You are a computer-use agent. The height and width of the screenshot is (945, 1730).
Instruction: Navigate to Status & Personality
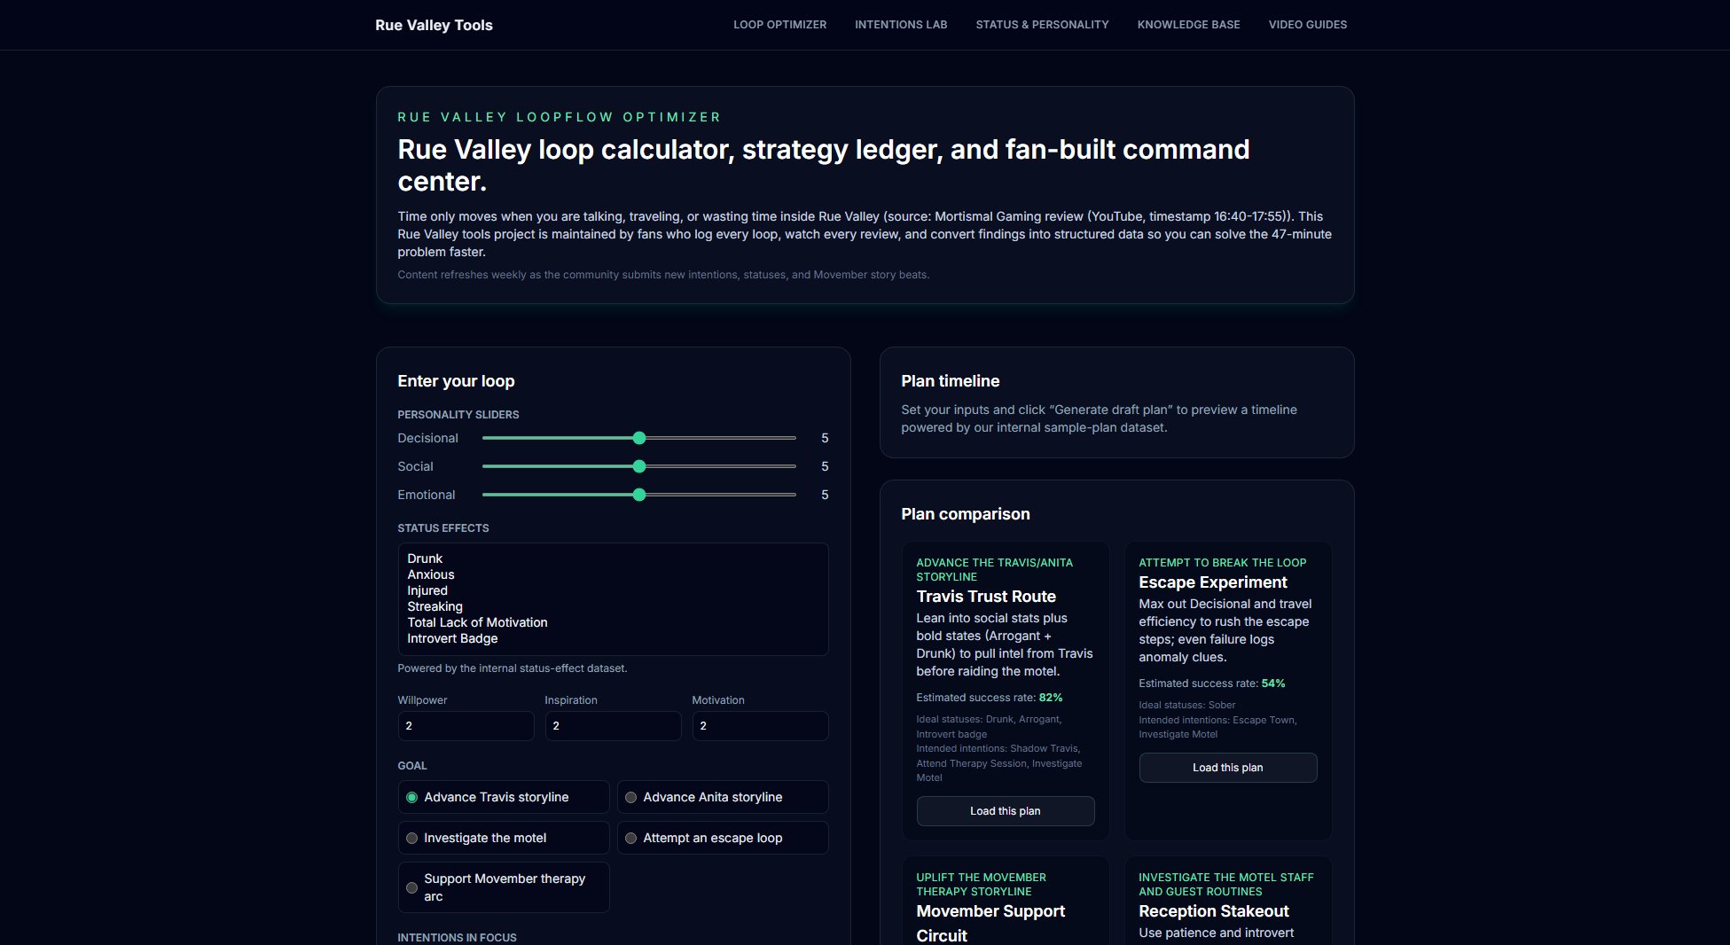click(1041, 25)
